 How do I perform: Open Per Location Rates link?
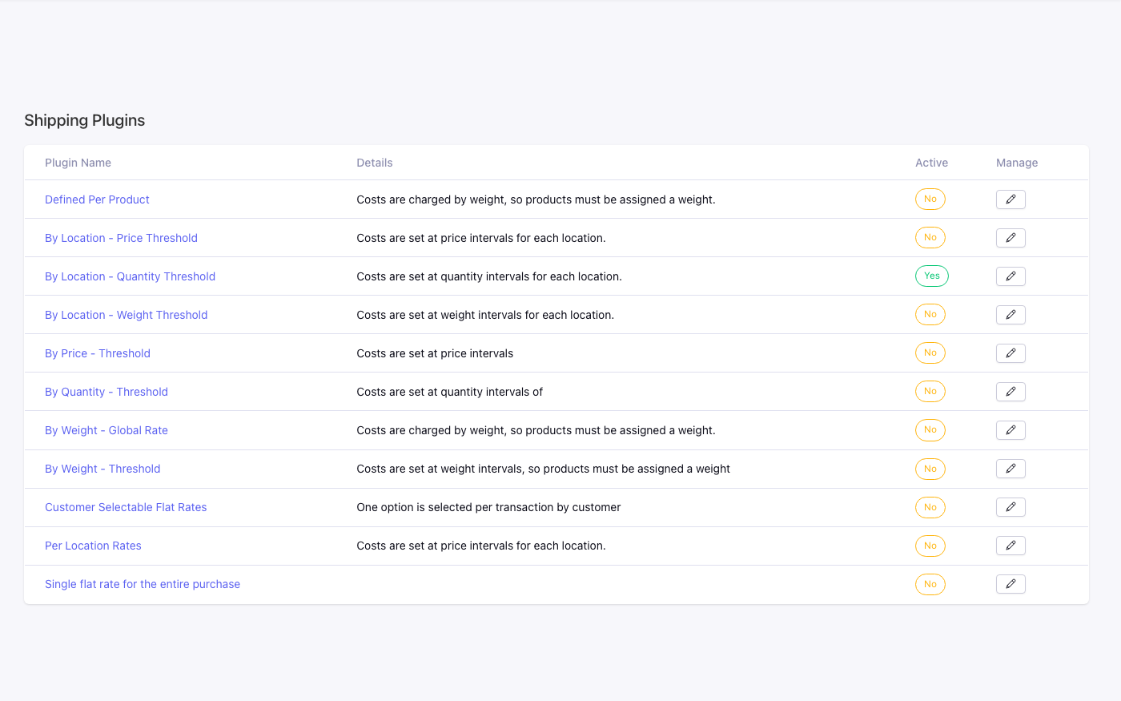click(x=93, y=546)
